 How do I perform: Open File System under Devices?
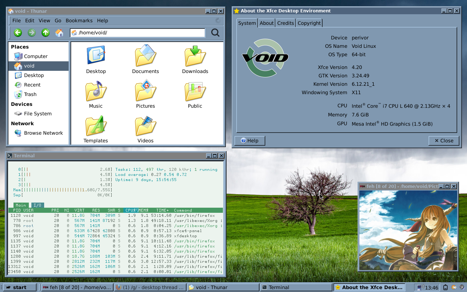pos(38,114)
